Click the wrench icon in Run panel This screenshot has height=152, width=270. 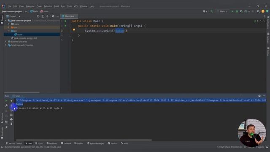click(6, 105)
